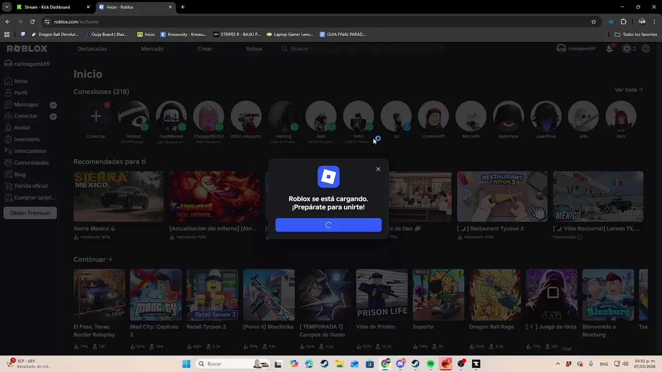Open Reborz friend avatar
The height and width of the screenshot is (372, 662).
[133, 116]
